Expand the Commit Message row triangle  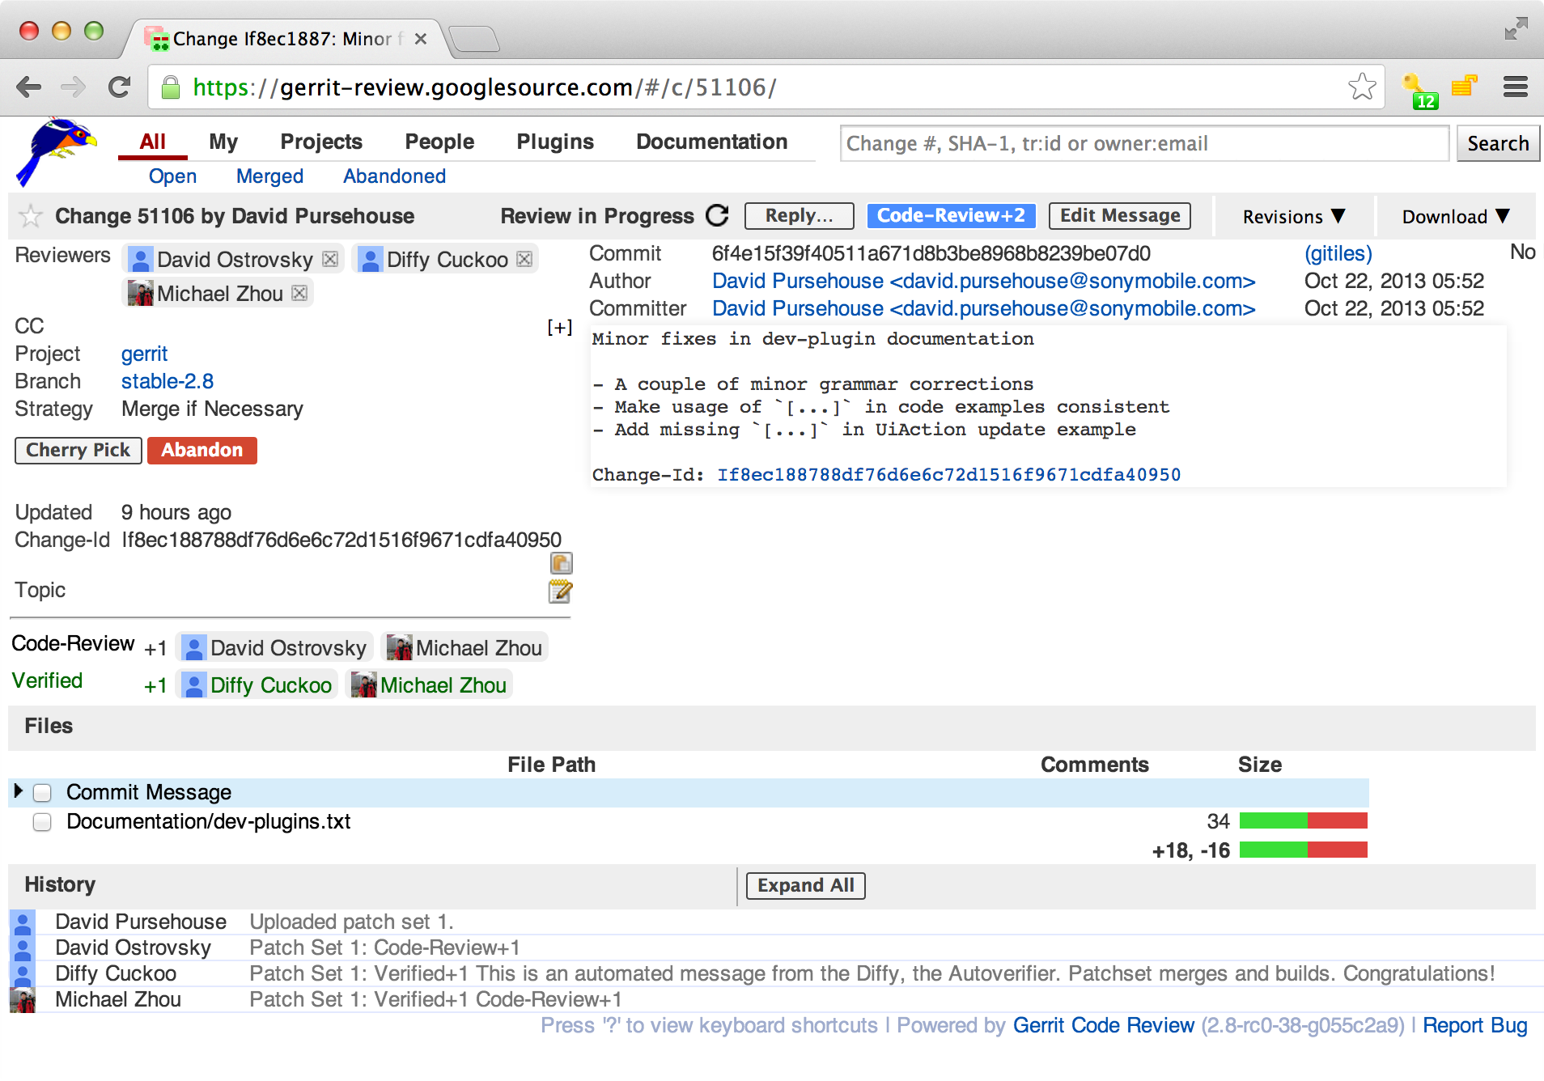pyautogui.click(x=18, y=791)
